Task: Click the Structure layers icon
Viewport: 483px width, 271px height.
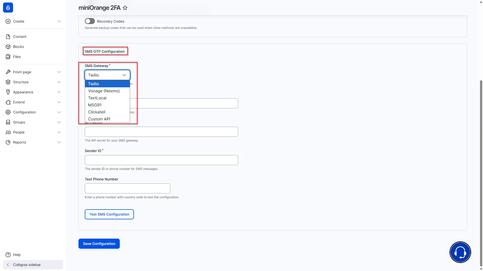Action: tap(8, 82)
